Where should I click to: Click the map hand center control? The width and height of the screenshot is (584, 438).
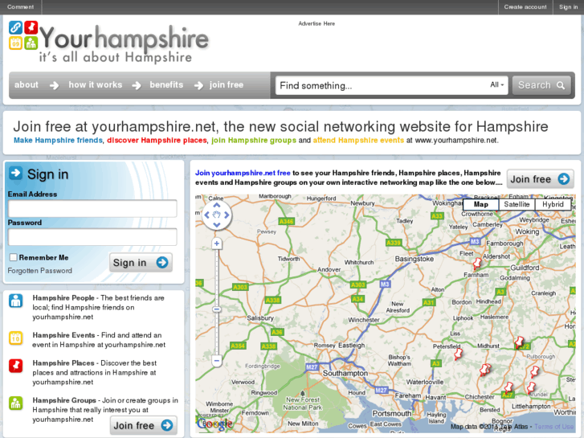pyautogui.click(x=217, y=215)
